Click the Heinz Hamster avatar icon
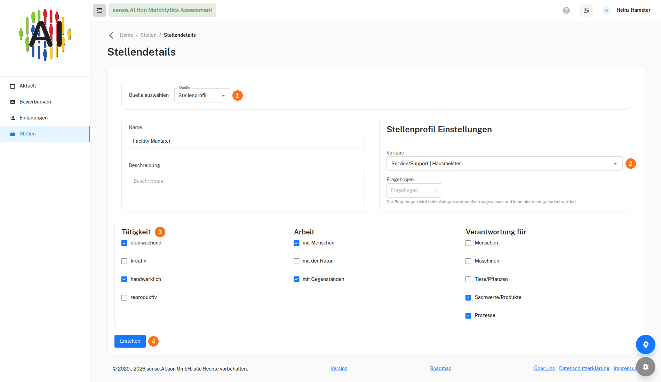The image size is (661, 382). click(x=607, y=10)
